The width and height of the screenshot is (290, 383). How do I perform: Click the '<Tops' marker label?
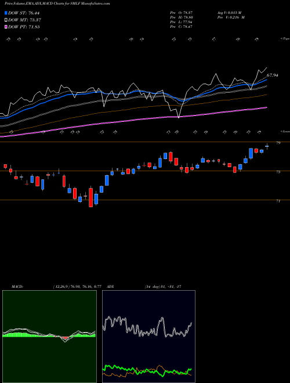point(285,39)
